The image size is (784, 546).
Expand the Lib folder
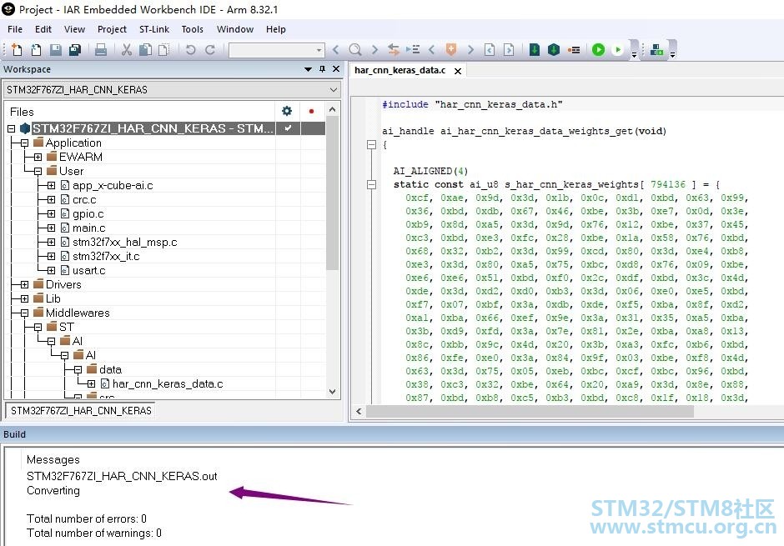tap(24, 298)
